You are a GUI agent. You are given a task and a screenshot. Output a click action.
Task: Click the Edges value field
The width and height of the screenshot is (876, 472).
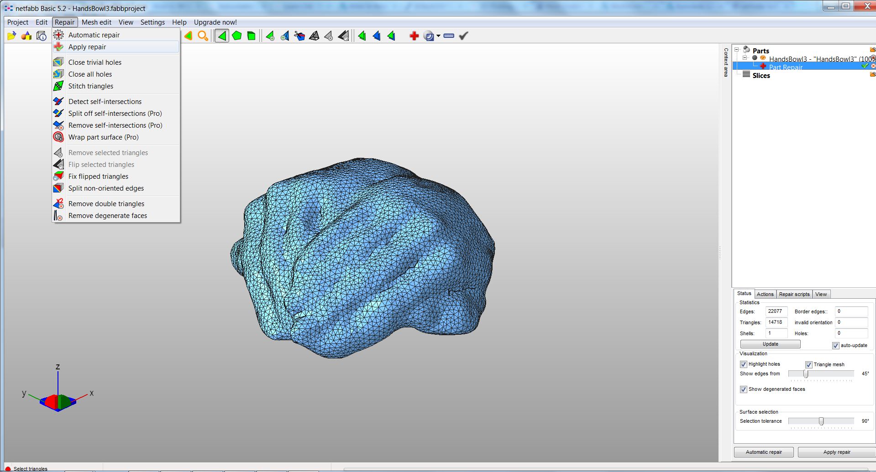(x=776, y=311)
